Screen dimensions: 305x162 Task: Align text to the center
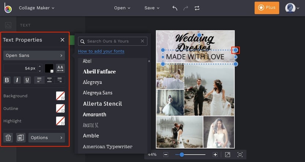[x=49, y=80]
